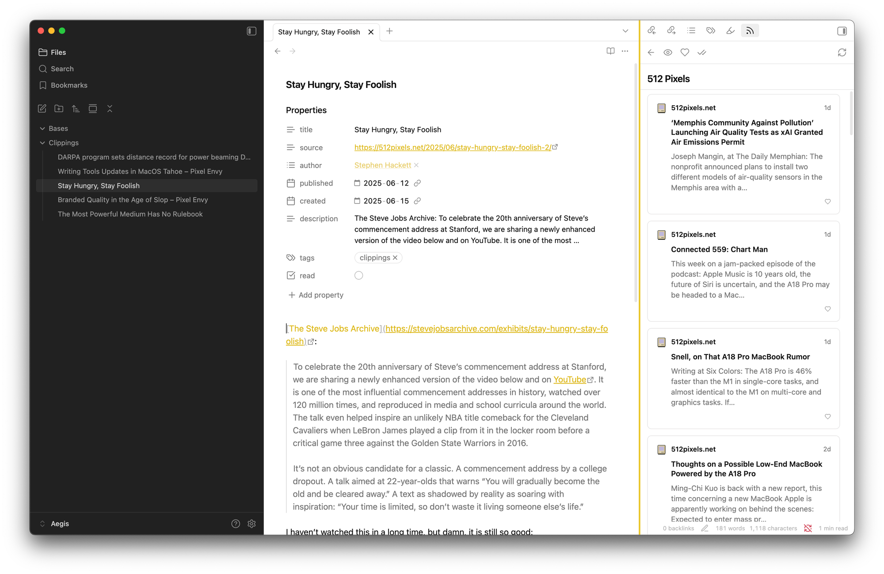The width and height of the screenshot is (884, 574).
Task: Select the RSS feed panel icon
Action: (x=750, y=30)
